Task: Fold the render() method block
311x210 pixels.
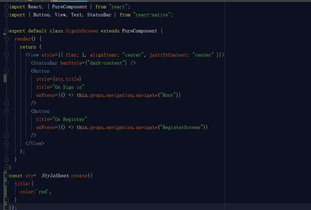Action: [x=6, y=39]
